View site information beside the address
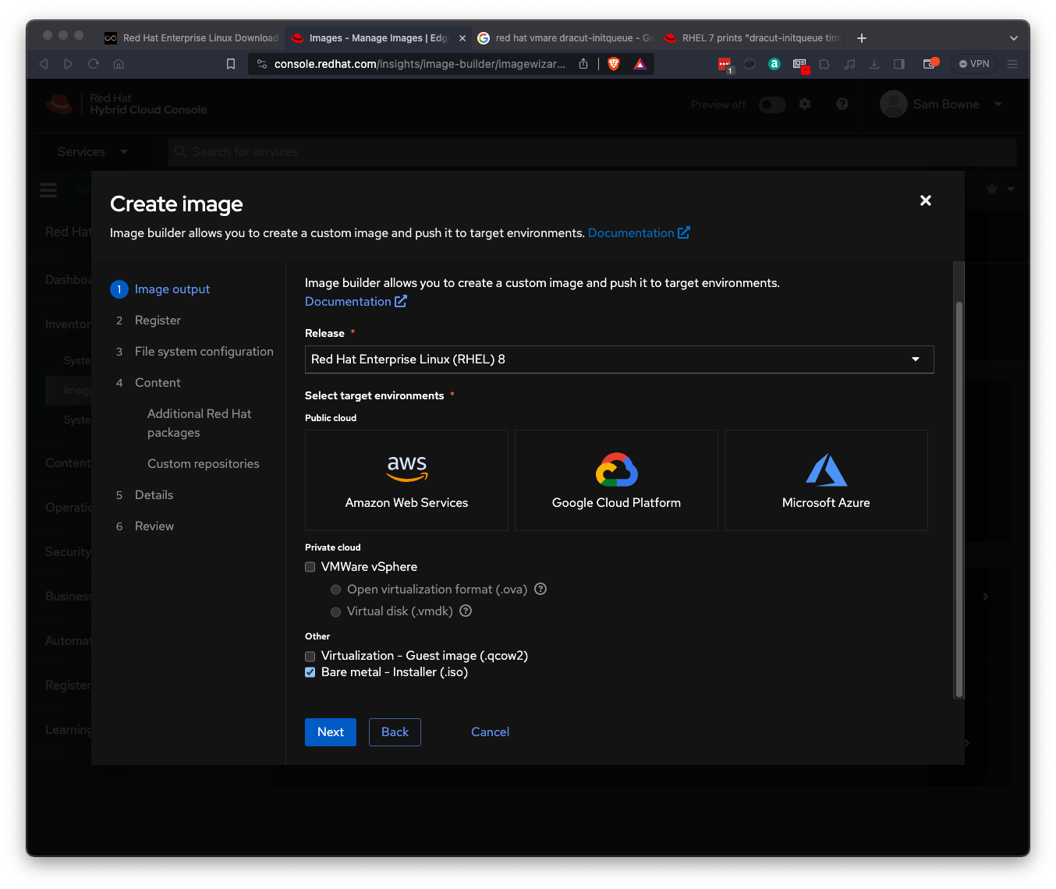1056x889 pixels. pos(262,64)
